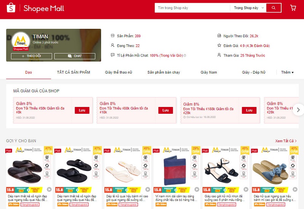Screen dimensions: 304x209
Task: Save the voucher with ₫188k minimum order
Action: point(249,110)
